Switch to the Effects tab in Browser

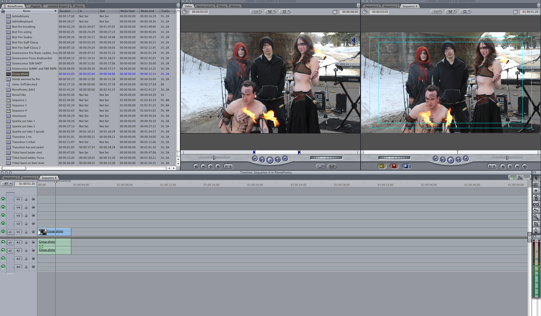click(x=79, y=6)
